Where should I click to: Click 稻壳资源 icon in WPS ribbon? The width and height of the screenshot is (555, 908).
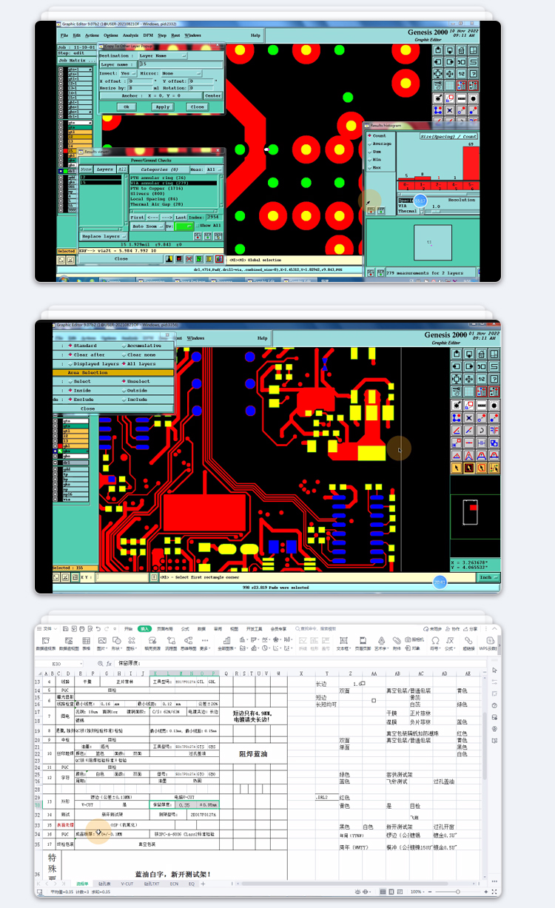[x=153, y=644]
